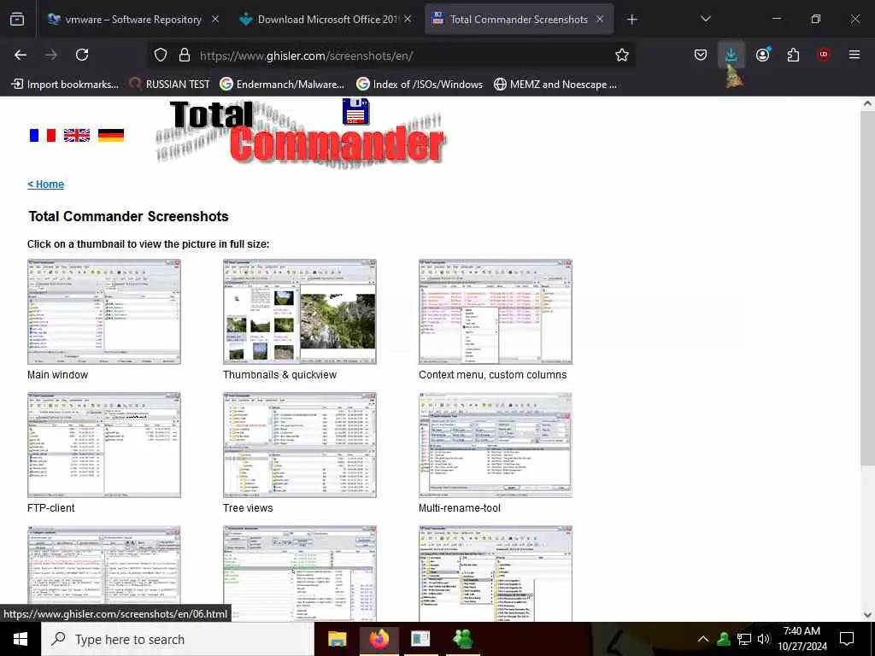Open Tree views screenshot thumbnail
This screenshot has height=656, width=875.
[x=300, y=445]
